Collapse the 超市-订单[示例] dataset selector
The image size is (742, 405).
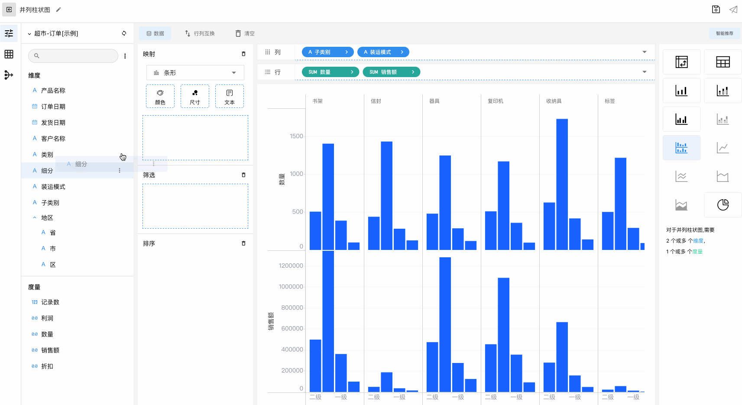[x=29, y=34]
